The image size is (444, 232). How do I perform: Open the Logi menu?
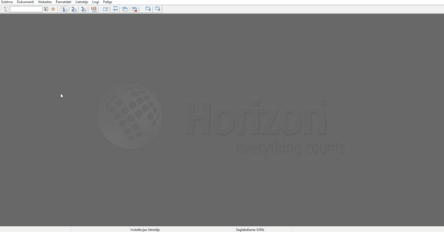click(96, 2)
